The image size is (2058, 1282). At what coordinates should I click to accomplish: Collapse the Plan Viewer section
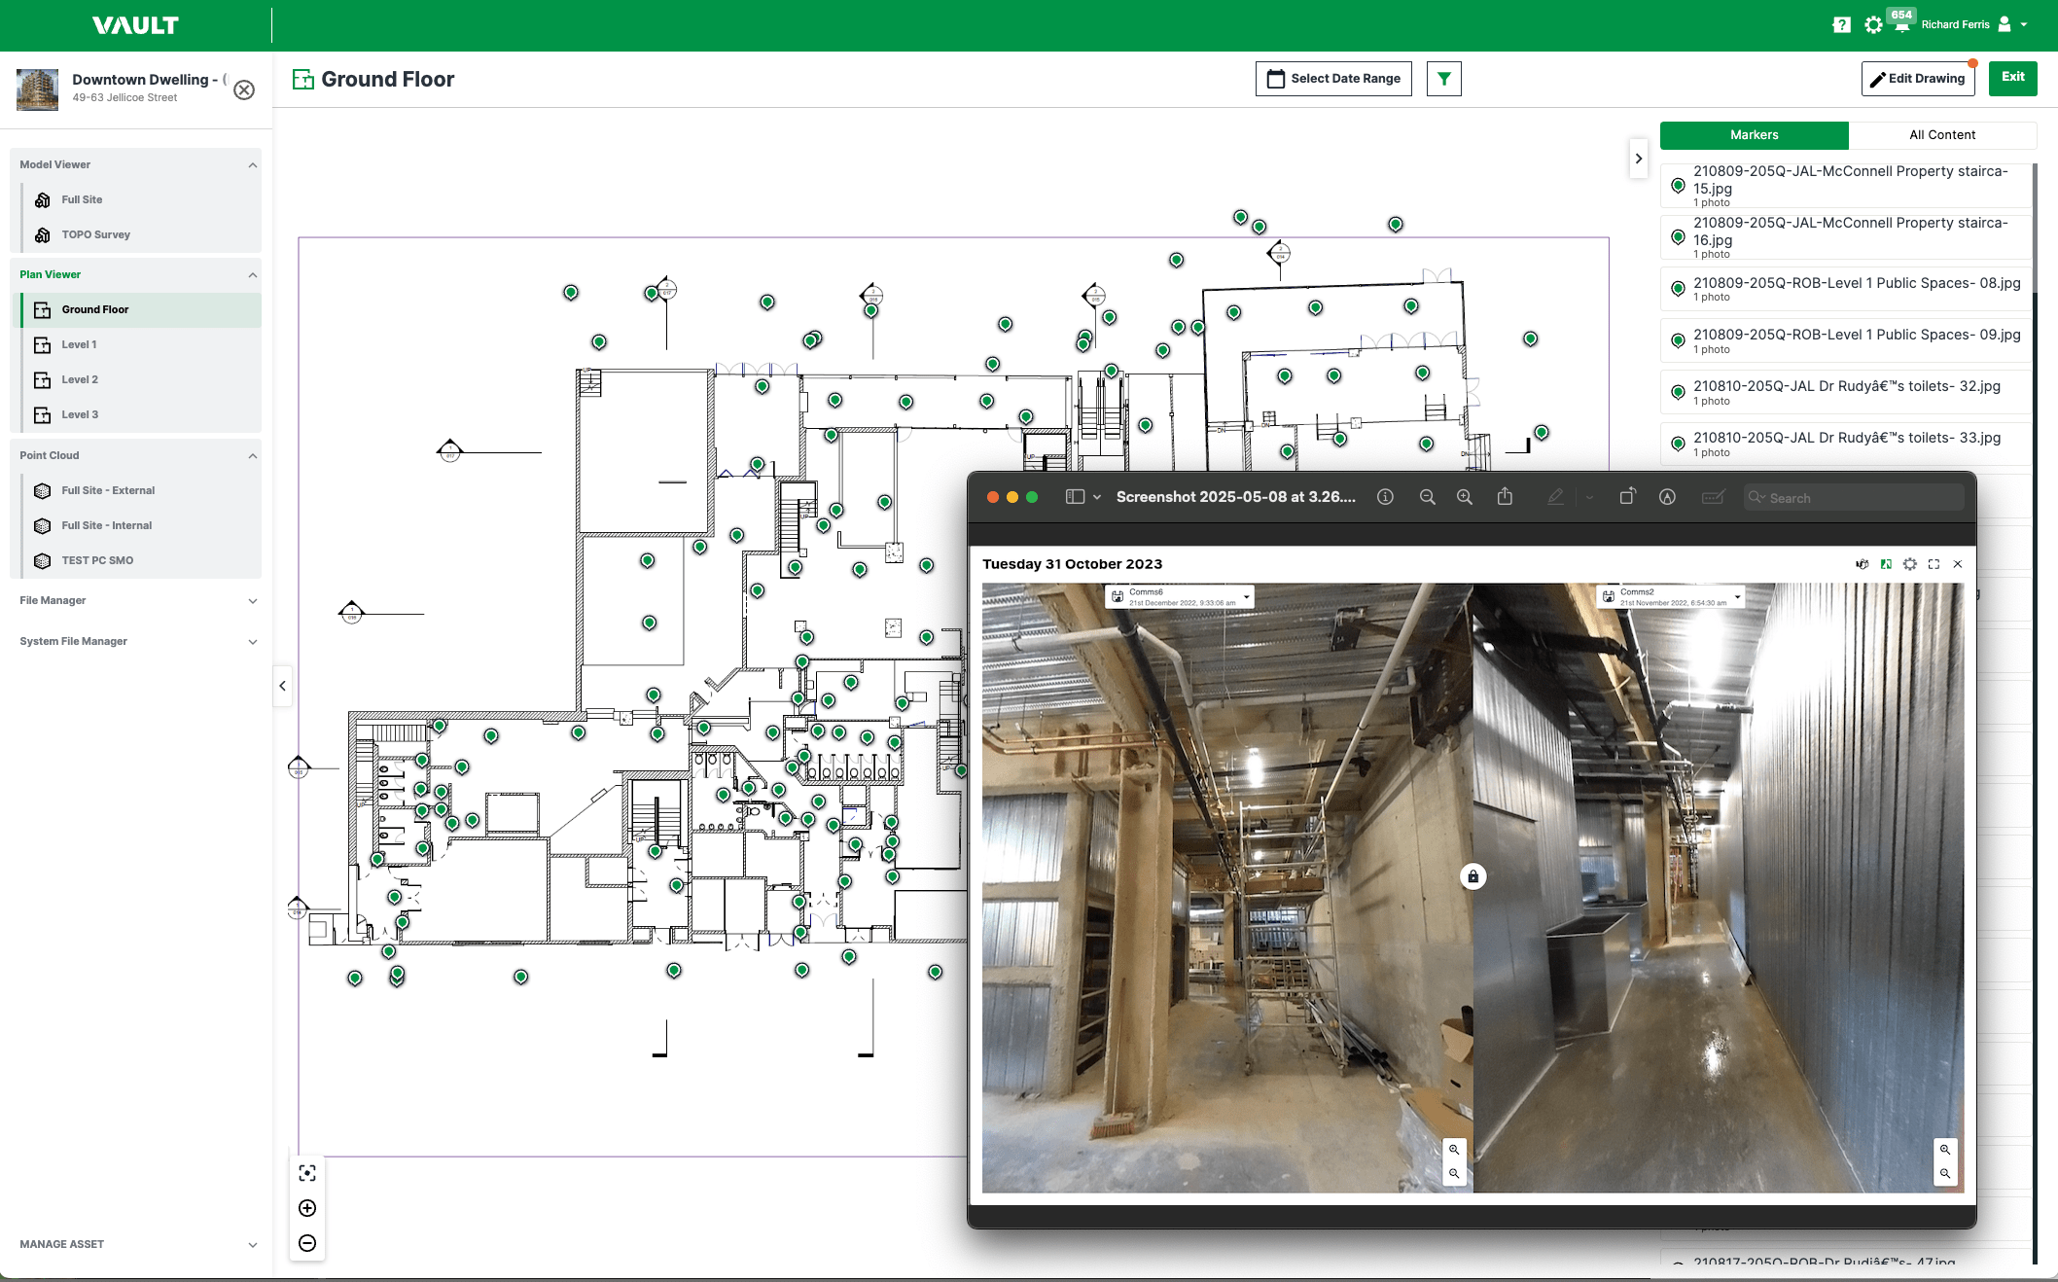252,274
